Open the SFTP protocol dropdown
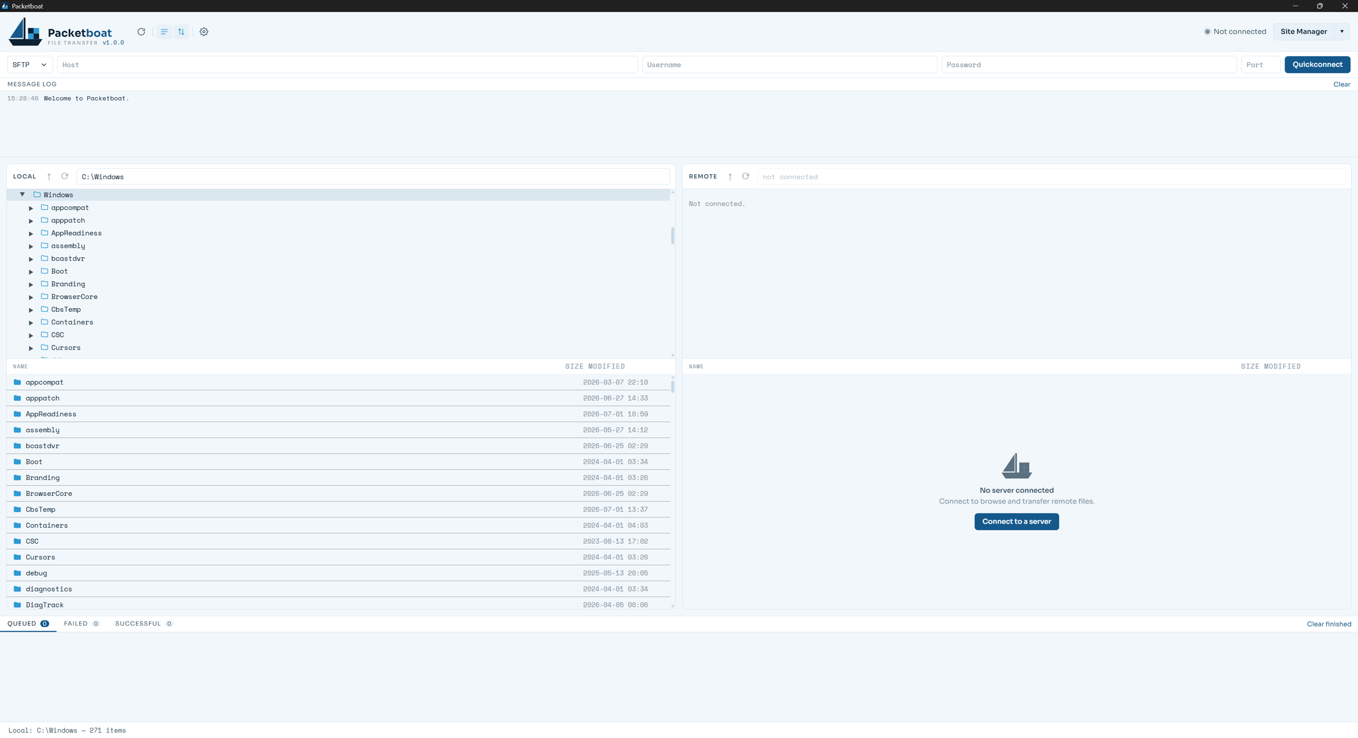 click(30, 64)
